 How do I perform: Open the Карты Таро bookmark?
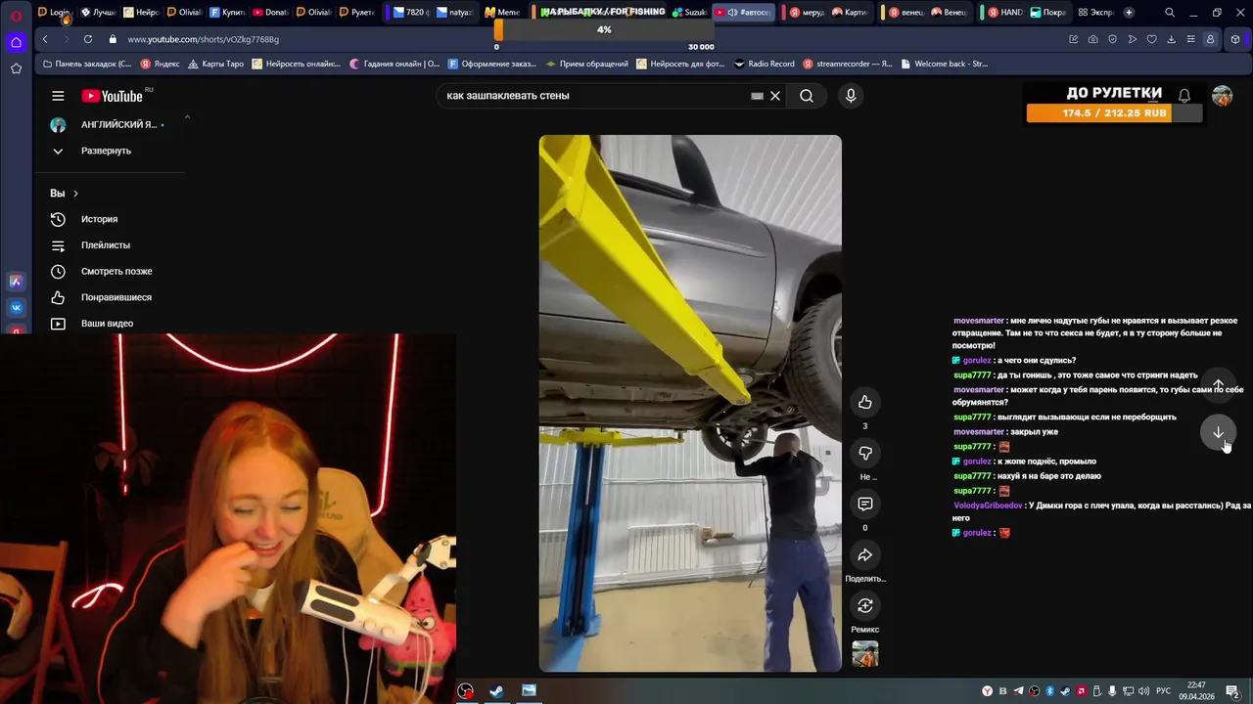(x=215, y=64)
